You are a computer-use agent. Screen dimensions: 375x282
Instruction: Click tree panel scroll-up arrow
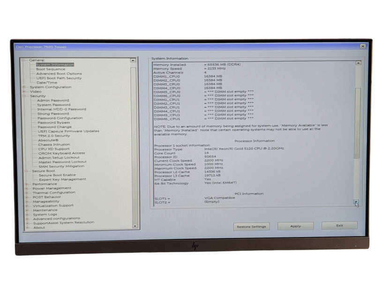click(133, 60)
